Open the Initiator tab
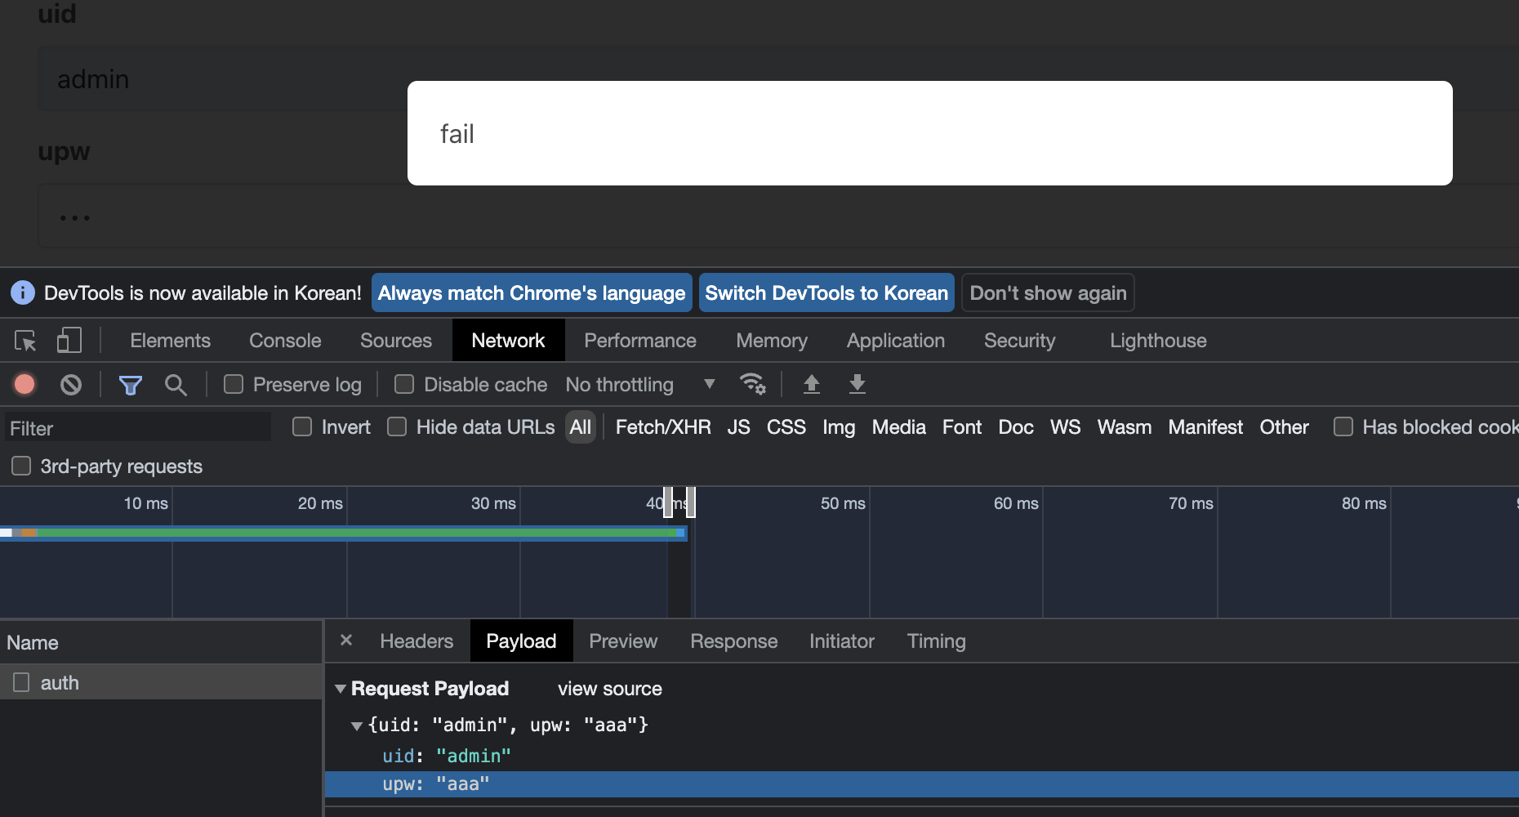Image resolution: width=1519 pixels, height=817 pixels. pyautogui.click(x=842, y=641)
